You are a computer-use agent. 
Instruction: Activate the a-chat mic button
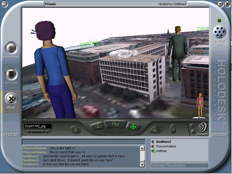pyautogui.click(x=220, y=32)
